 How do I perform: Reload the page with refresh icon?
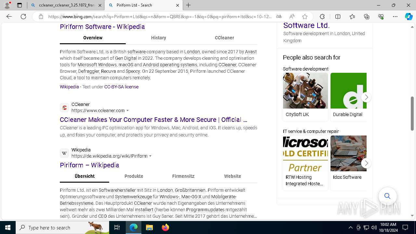[23, 17]
